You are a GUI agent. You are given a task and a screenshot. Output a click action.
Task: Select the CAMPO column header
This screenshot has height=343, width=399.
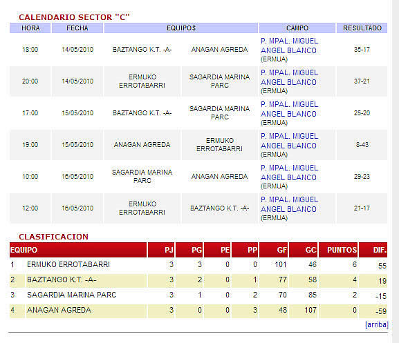(297, 28)
